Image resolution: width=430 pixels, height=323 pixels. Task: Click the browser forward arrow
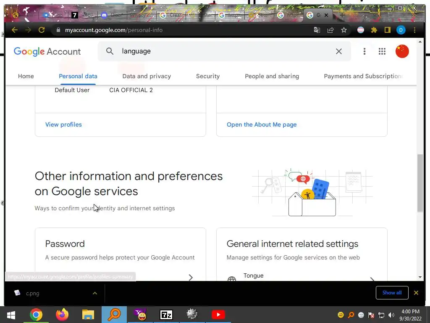click(x=28, y=30)
